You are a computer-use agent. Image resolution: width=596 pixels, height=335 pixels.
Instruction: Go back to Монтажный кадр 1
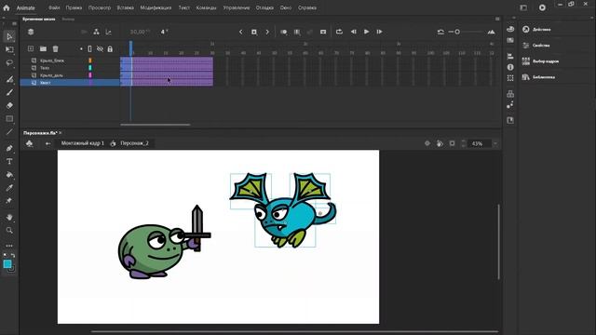(83, 143)
